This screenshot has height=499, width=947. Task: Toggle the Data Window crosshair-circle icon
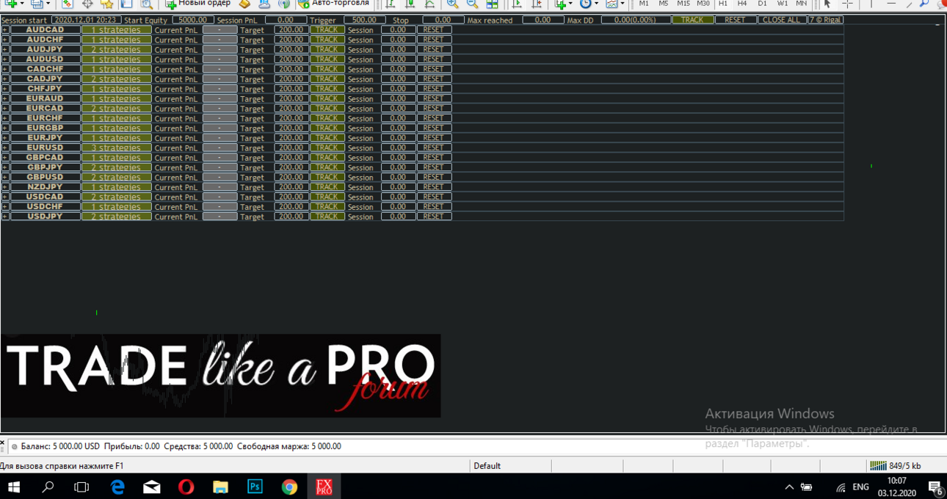coord(87,4)
